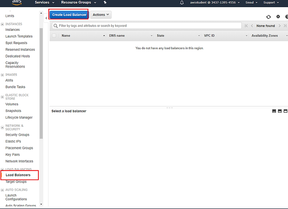This screenshot has height=209, width=288.
Task: Open Lifecycle Manager in sidebar
Action: click(19, 117)
